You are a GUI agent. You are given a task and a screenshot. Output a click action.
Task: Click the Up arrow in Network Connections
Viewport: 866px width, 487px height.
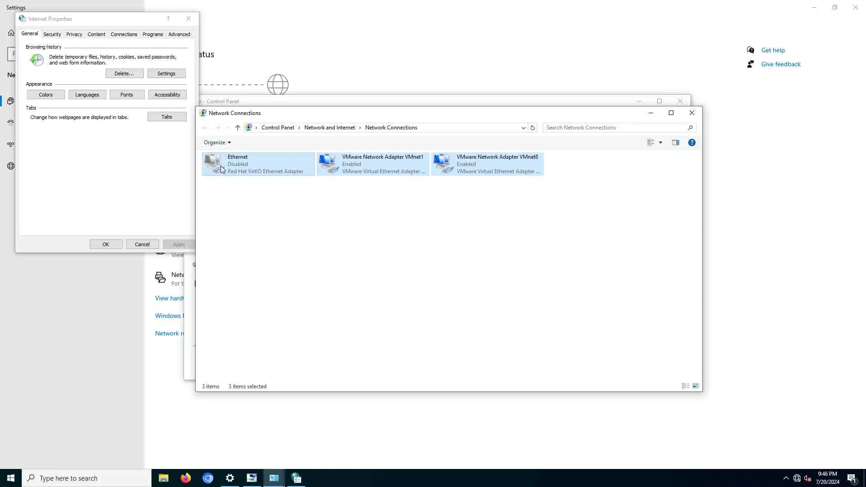pyautogui.click(x=237, y=128)
